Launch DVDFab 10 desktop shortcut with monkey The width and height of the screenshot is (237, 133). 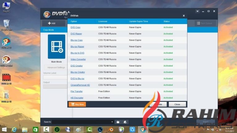(x=6, y=43)
